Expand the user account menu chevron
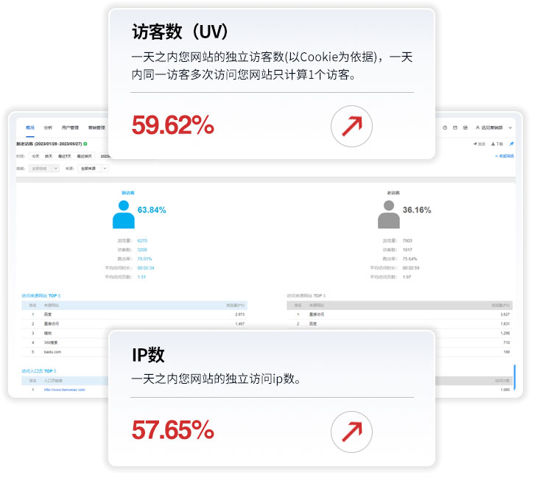The image size is (534, 478). point(510,127)
